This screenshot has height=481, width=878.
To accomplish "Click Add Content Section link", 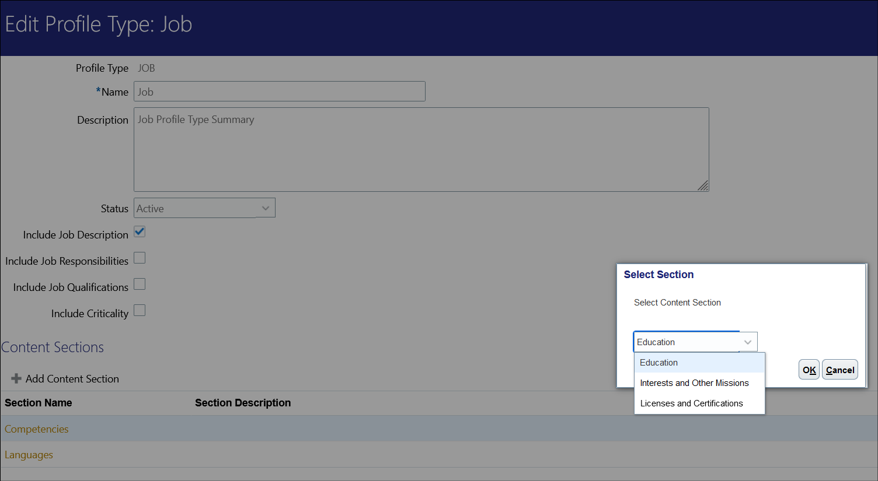I will (x=72, y=379).
